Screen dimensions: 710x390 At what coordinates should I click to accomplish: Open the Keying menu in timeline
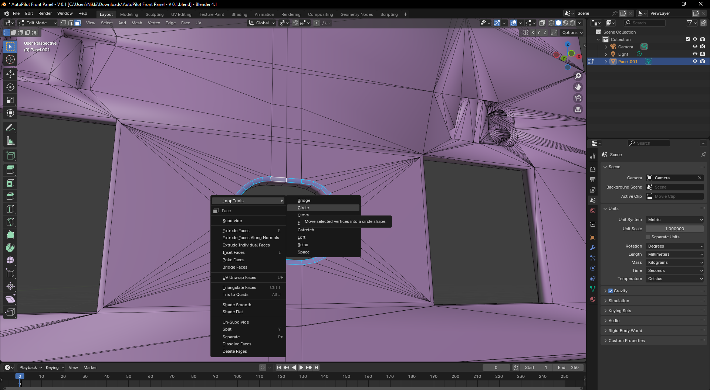point(55,367)
